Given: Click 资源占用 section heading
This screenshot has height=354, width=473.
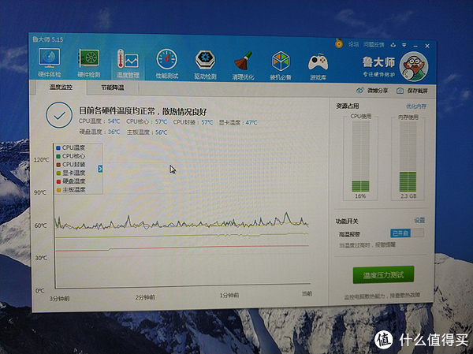Looking at the screenshot, I should coord(348,106).
